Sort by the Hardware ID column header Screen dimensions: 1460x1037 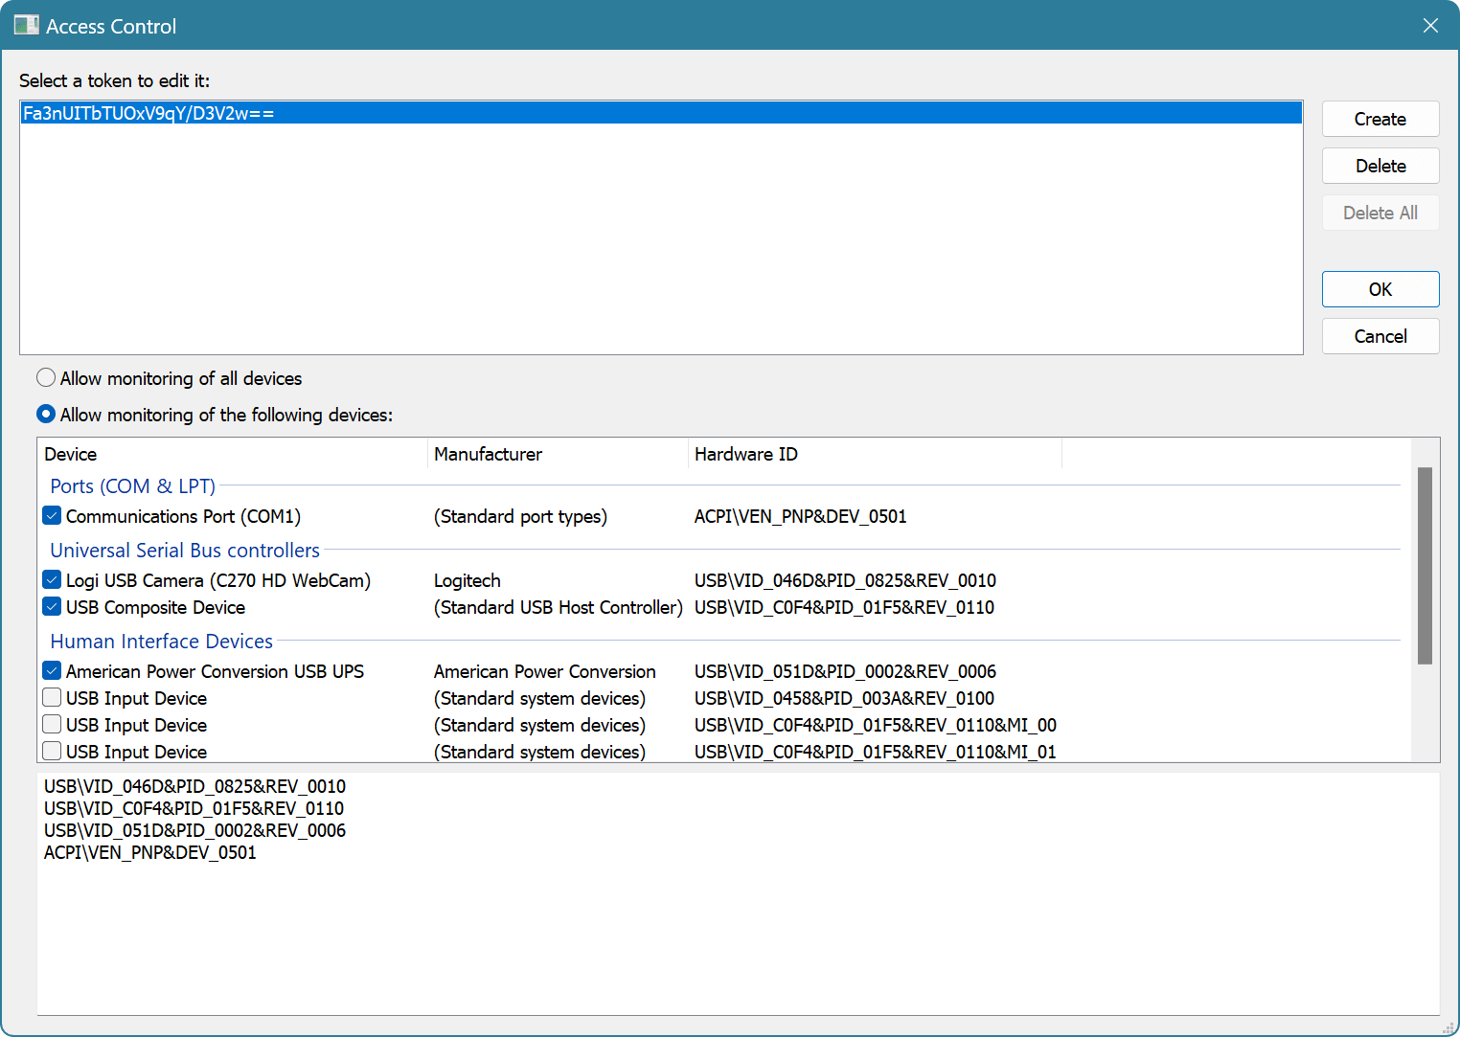(x=875, y=454)
